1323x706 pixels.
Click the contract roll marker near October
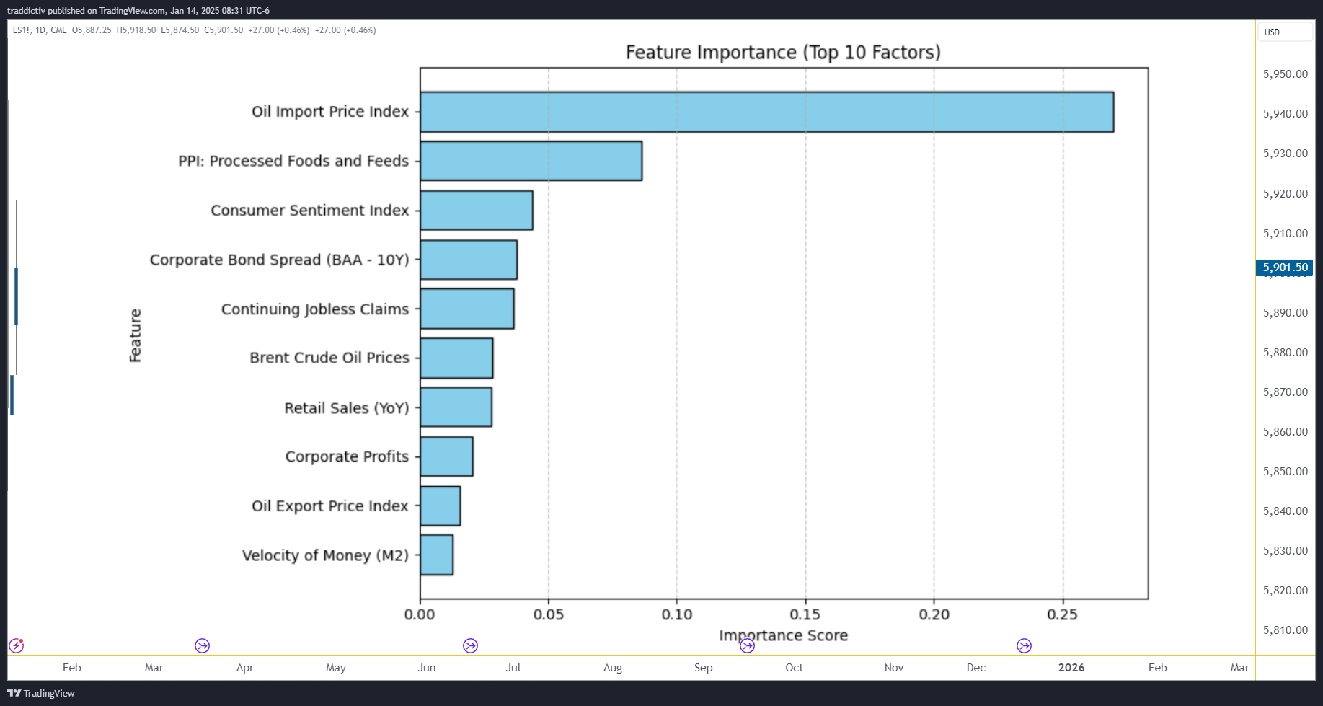coord(747,645)
